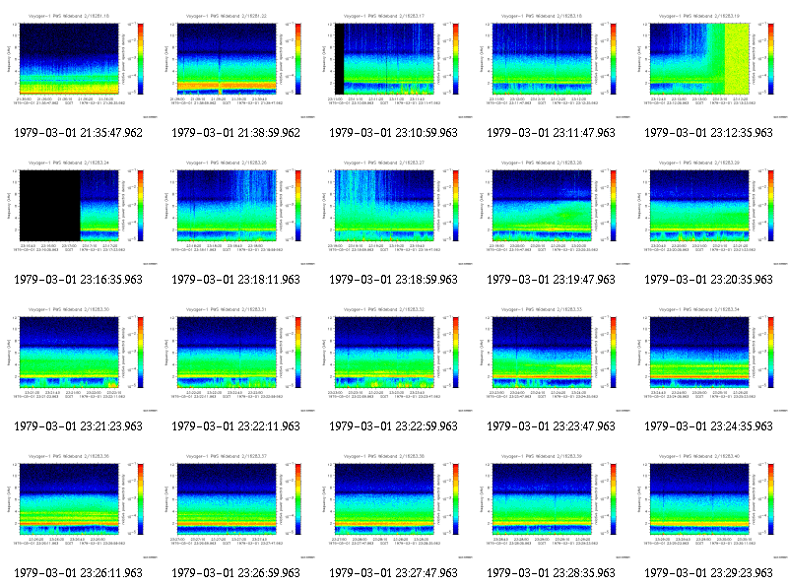Click the caption 1979-03-01 23:23:47.963
Screen dimensions: 788x587
coord(551,426)
